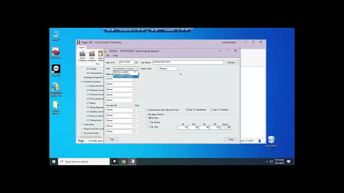Open Help menu in Stock Aging Report
The height and width of the screenshot is (193, 344).
coord(116,56)
